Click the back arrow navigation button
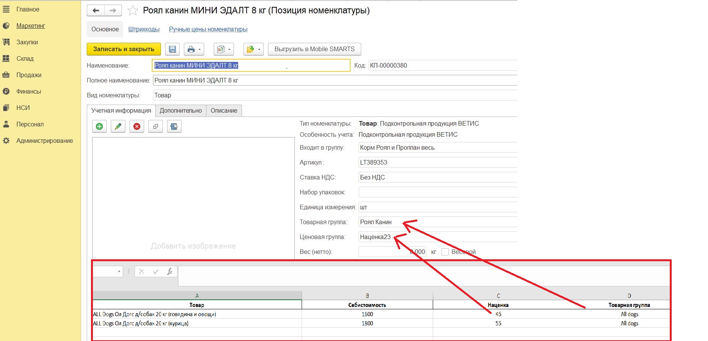The height and width of the screenshot is (341, 708). tap(96, 11)
